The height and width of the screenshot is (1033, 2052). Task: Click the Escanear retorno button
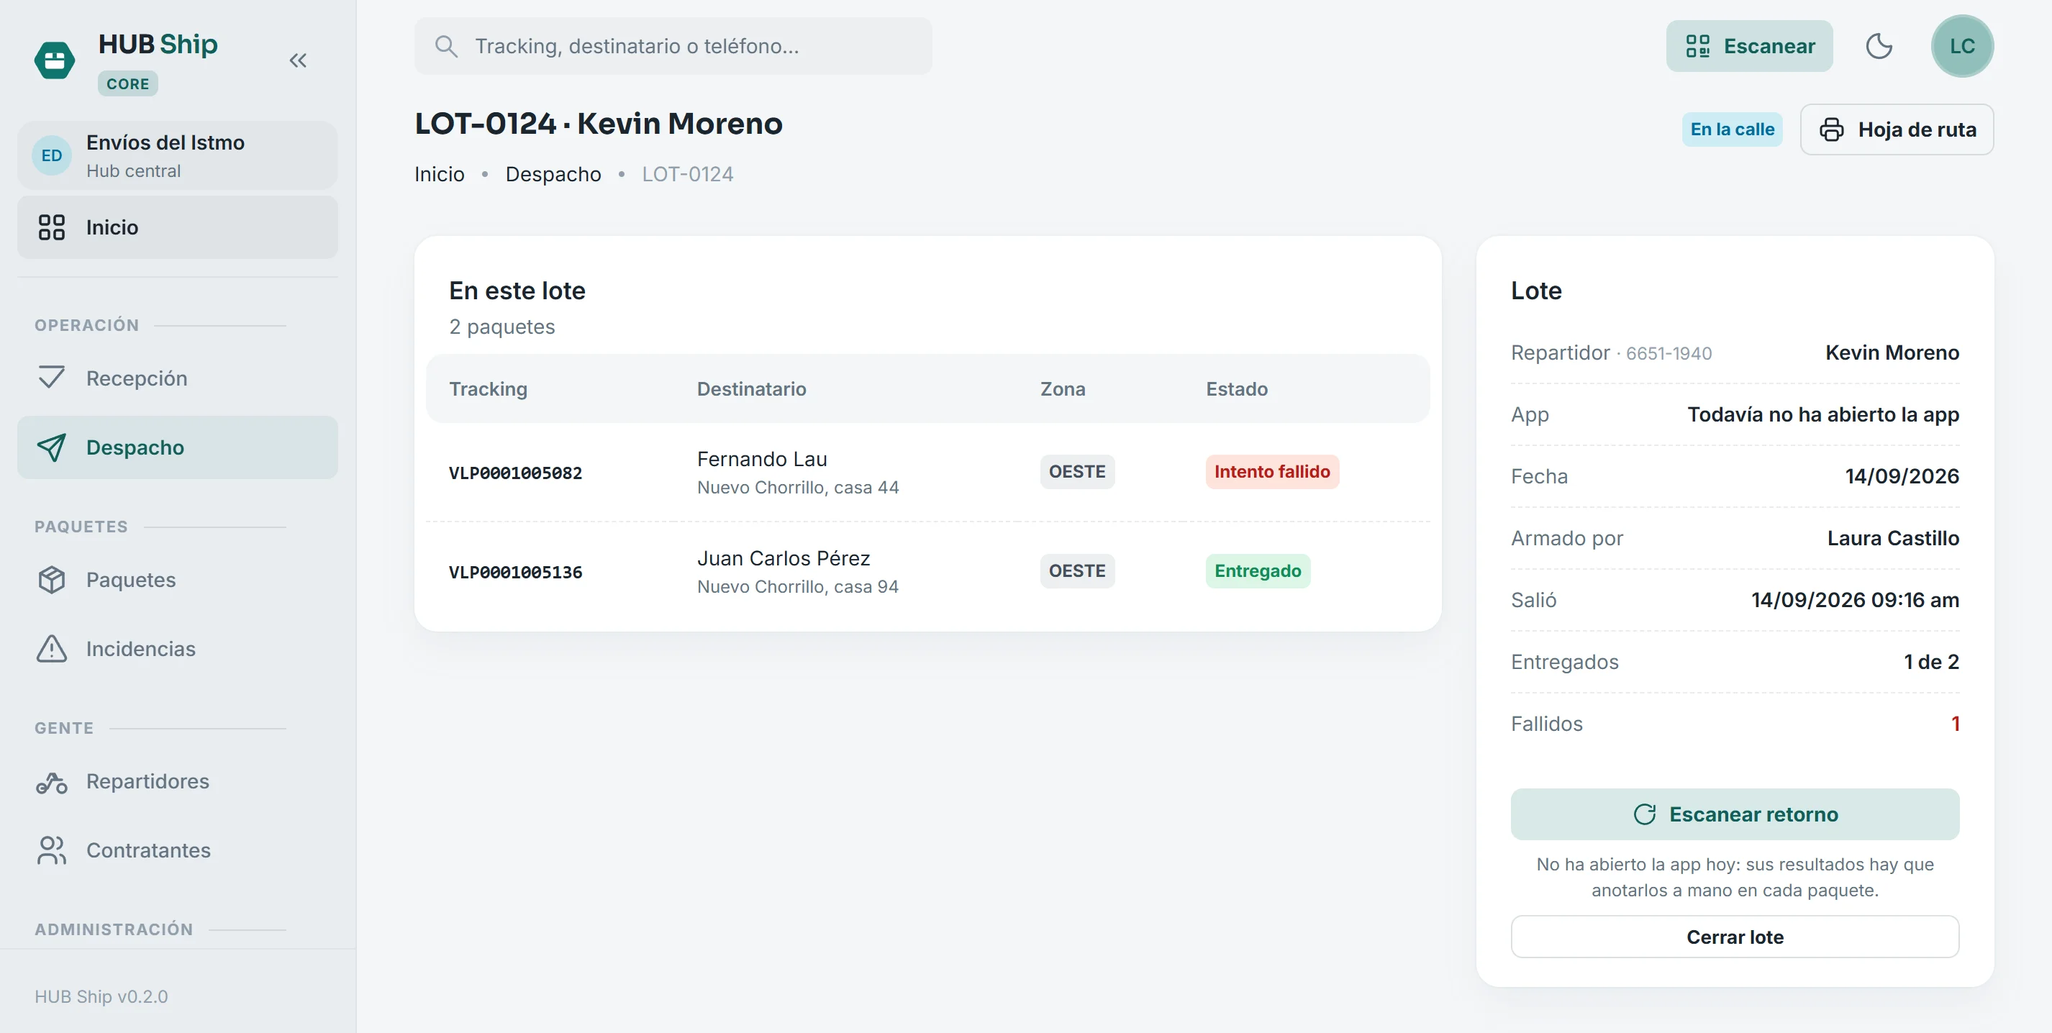(1735, 815)
